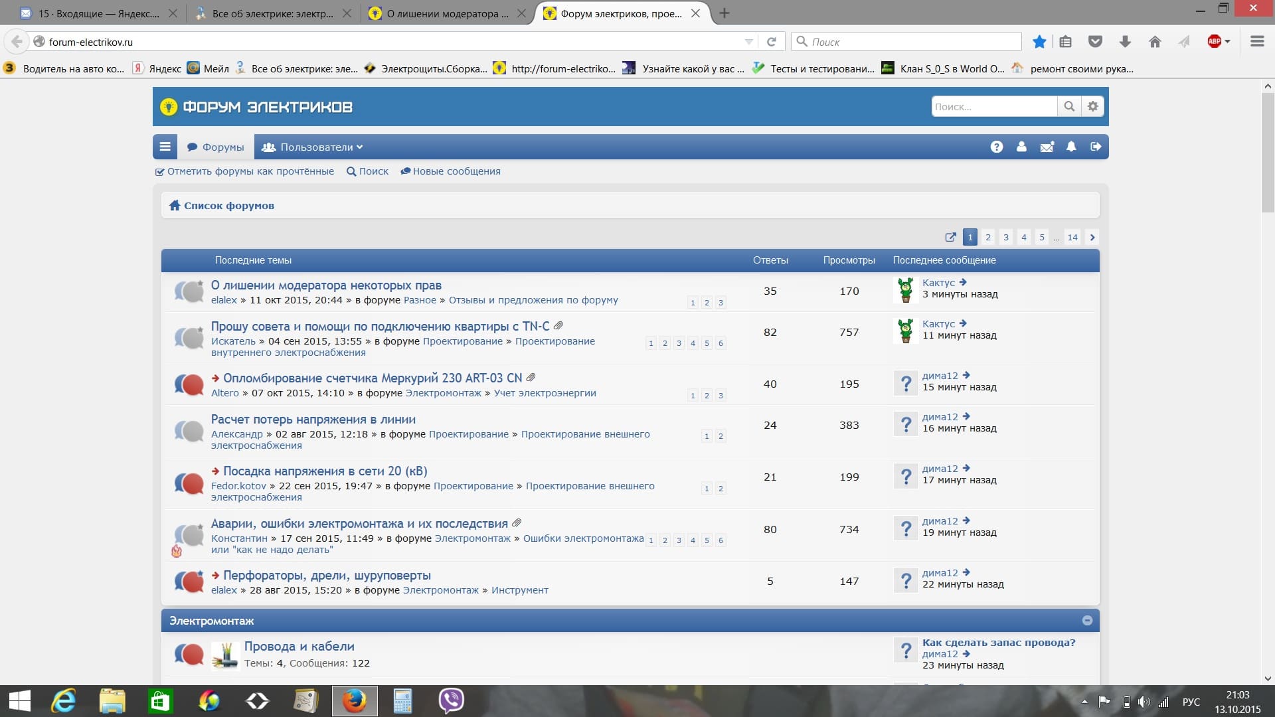Click the notifications bell icon
Screen dimensions: 1275x717
pyautogui.click(x=1071, y=147)
